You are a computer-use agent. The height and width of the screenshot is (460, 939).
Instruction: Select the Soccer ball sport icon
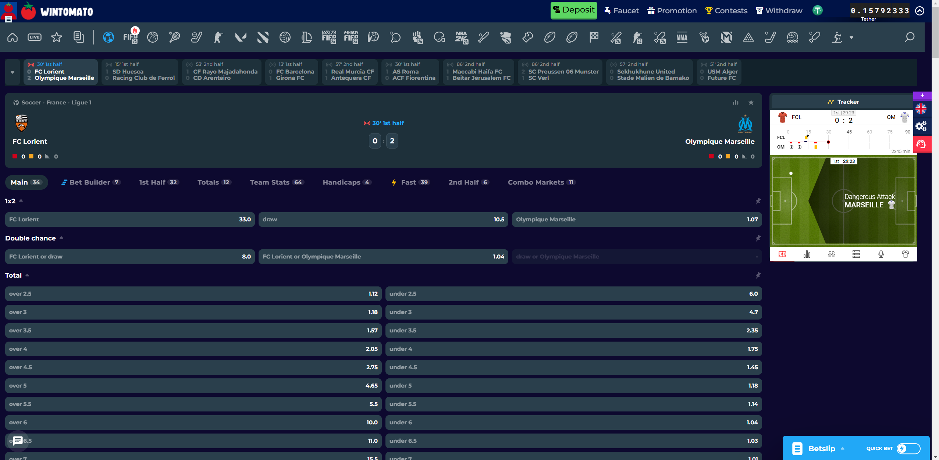[108, 37]
